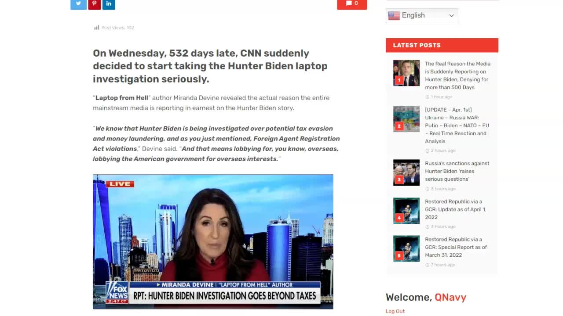Click the QNavy username
563x316 pixels.
[x=450, y=297]
